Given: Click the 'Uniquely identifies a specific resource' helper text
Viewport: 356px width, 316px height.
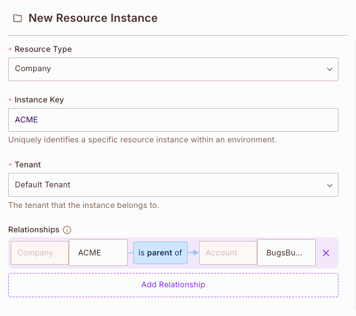Looking at the screenshot, I should (143, 140).
